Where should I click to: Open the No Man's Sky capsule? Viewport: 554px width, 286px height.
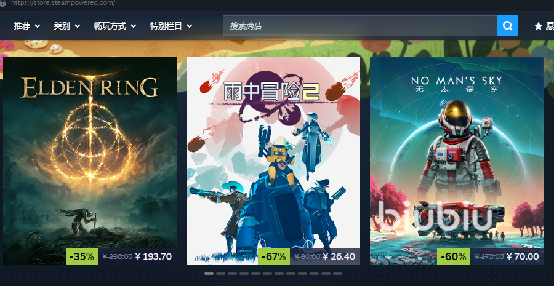point(457,161)
